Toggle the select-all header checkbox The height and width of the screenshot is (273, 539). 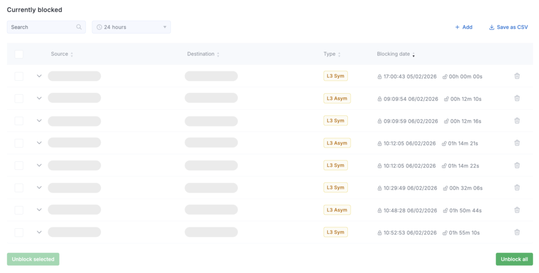coord(19,54)
